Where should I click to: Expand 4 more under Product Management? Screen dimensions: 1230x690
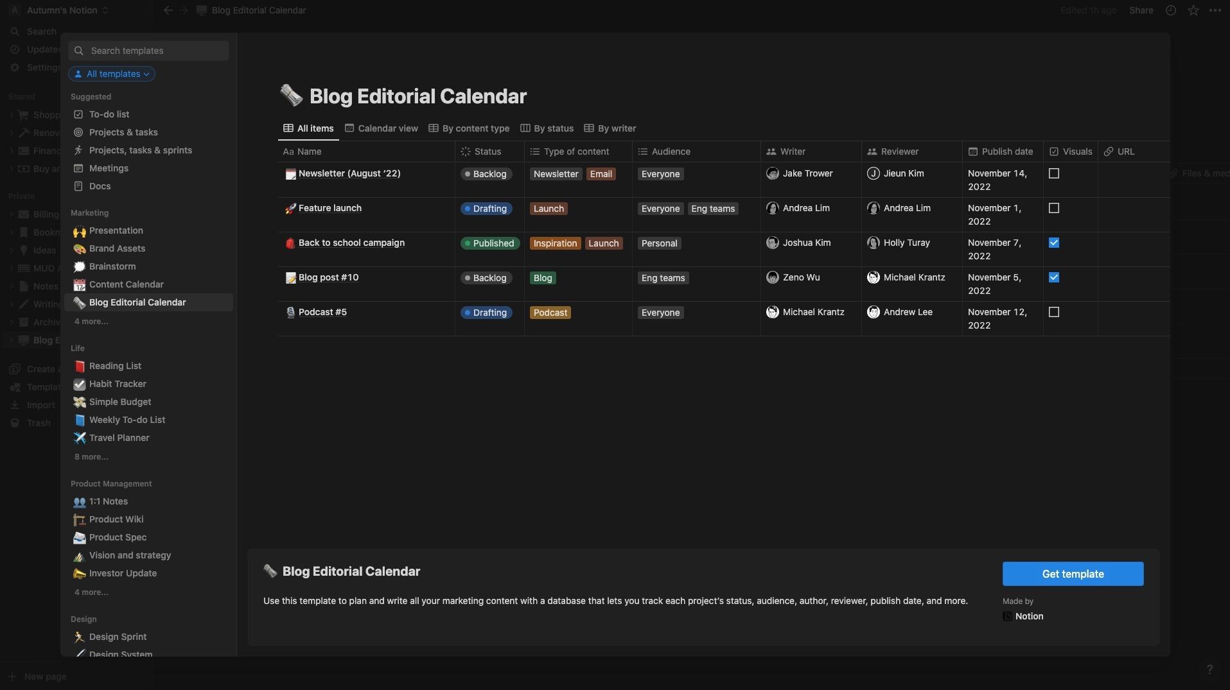click(x=91, y=592)
